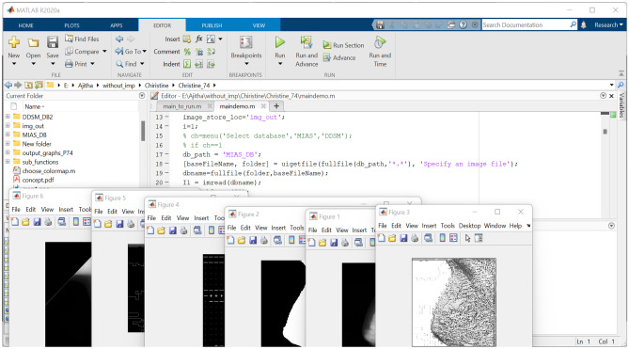Open the main_to_run.m editor tab
The width and height of the screenshot is (629, 349).
[x=182, y=106]
